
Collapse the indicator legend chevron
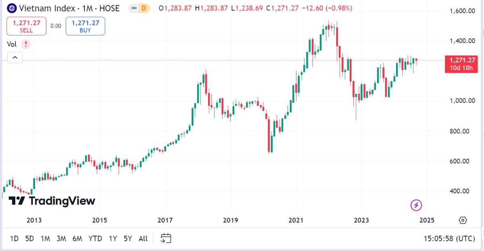click(15, 58)
